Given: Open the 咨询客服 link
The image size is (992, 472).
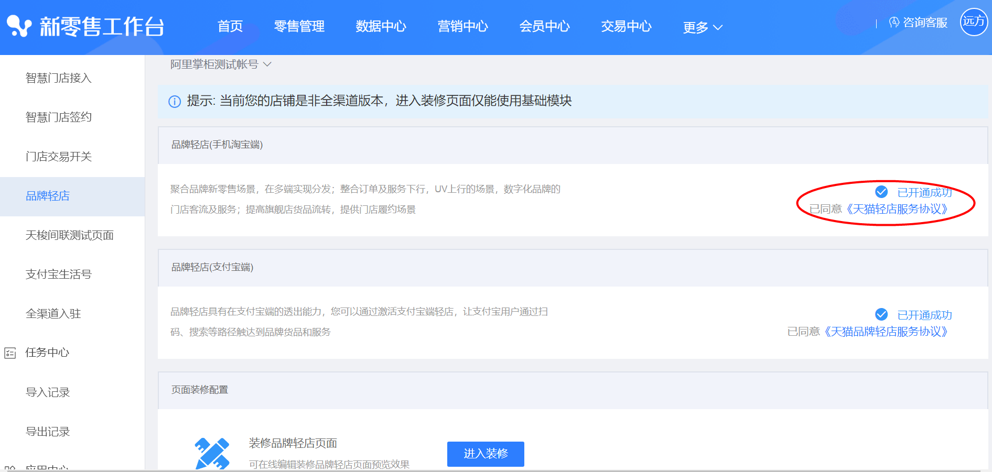Looking at the screenshot, I should (925, 23).
